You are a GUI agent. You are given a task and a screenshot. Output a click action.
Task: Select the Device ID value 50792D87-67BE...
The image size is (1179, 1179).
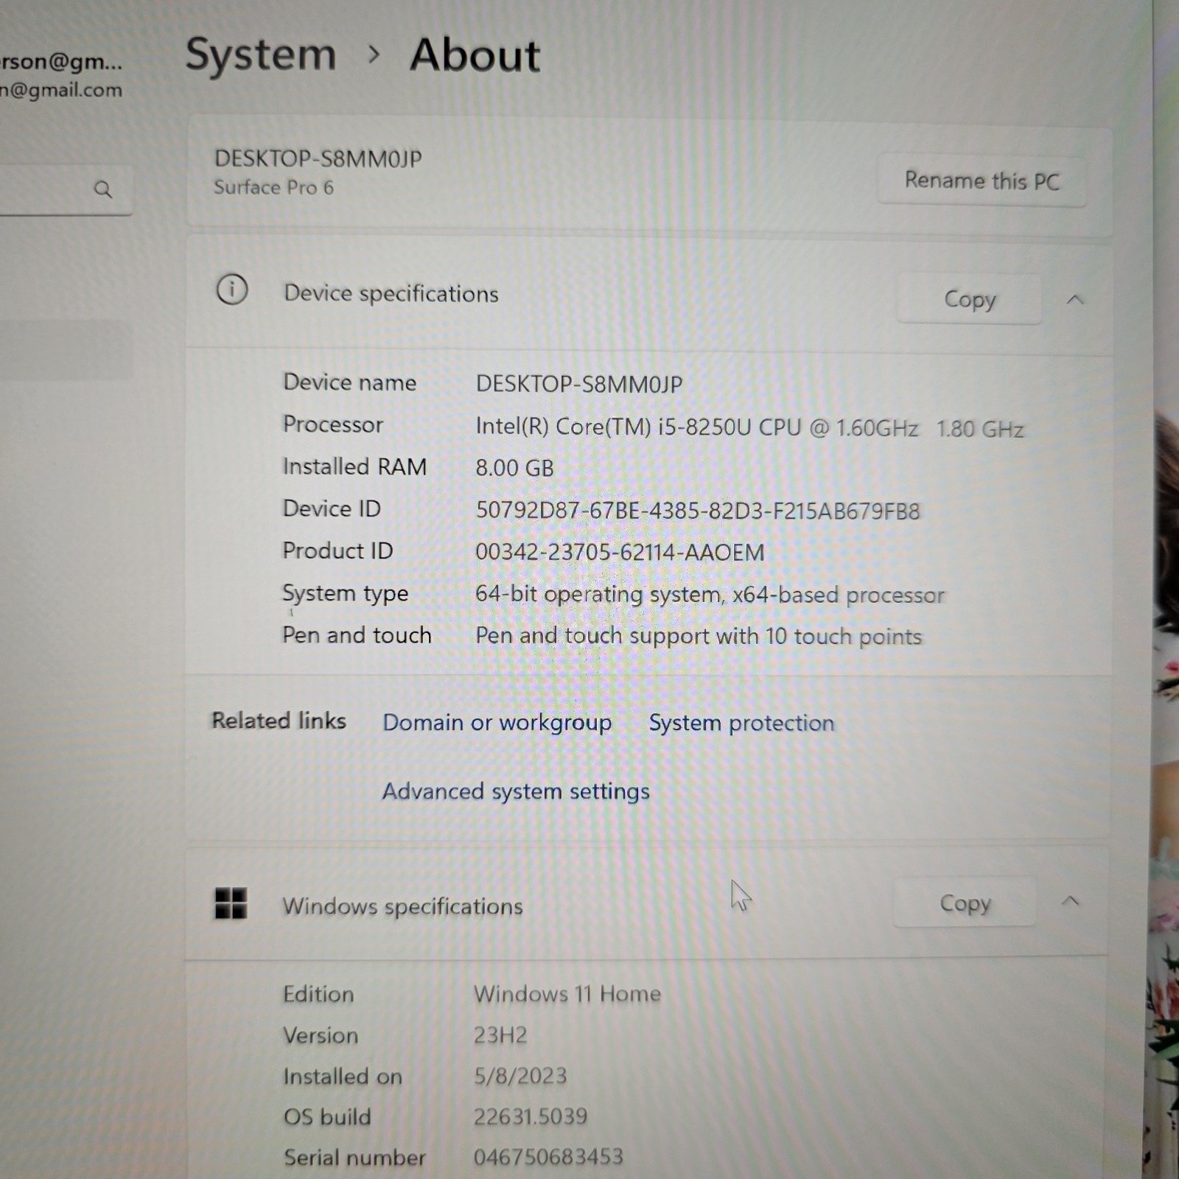click(698, 511)
